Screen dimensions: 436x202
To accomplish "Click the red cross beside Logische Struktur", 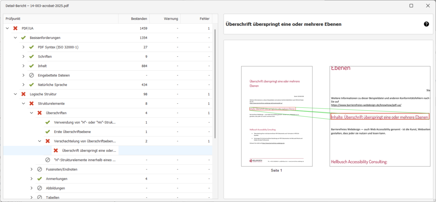I will [23, 94].
